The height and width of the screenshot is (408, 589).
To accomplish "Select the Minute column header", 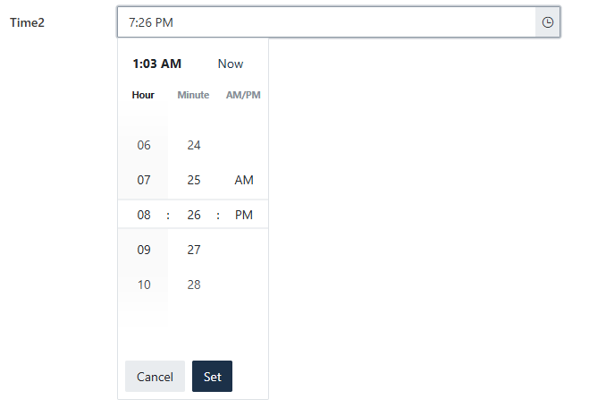I will pyautogui.click(x=193, y=95).
